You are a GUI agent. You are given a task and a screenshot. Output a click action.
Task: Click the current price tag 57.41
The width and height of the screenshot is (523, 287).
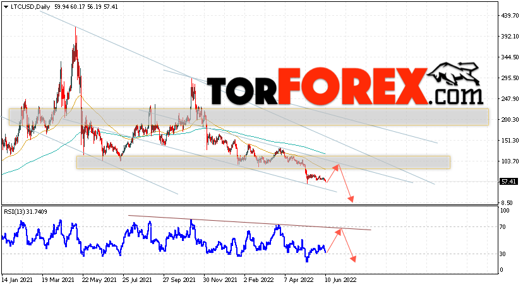coord(509,182)
